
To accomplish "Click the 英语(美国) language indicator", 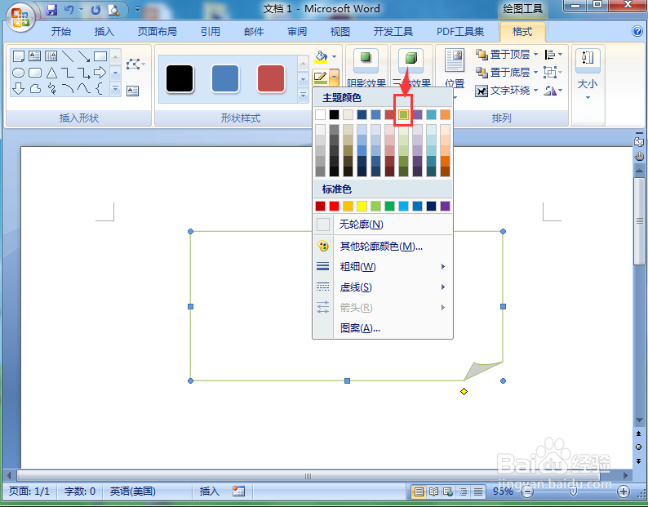I will (133, 491).
